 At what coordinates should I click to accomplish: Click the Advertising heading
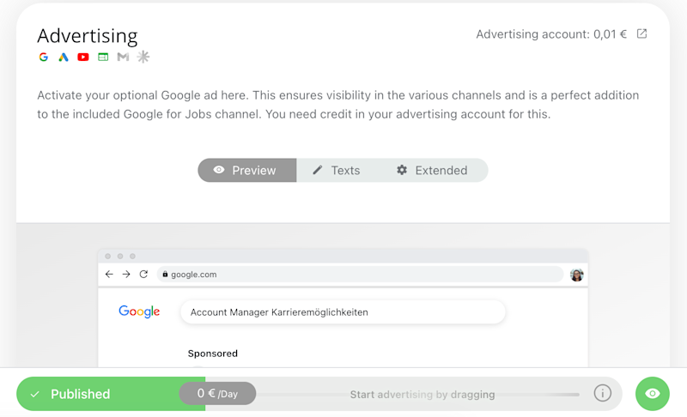tap(88, 36)
